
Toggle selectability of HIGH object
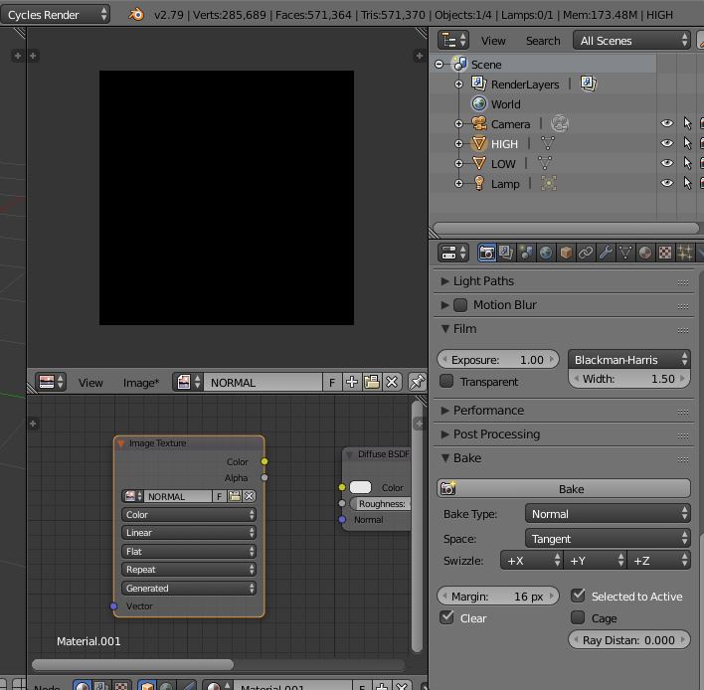(x=687, y=143)
